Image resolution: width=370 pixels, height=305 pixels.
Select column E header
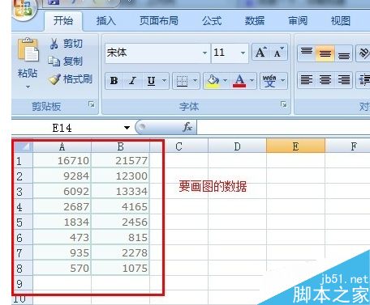tap(295, 146)
